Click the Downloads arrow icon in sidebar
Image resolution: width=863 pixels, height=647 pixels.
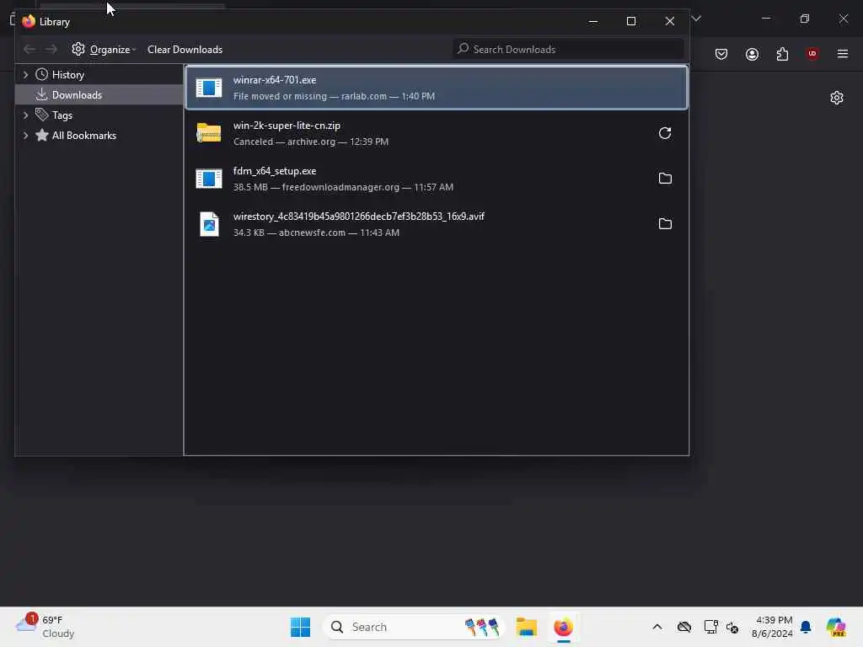(41, 94)
